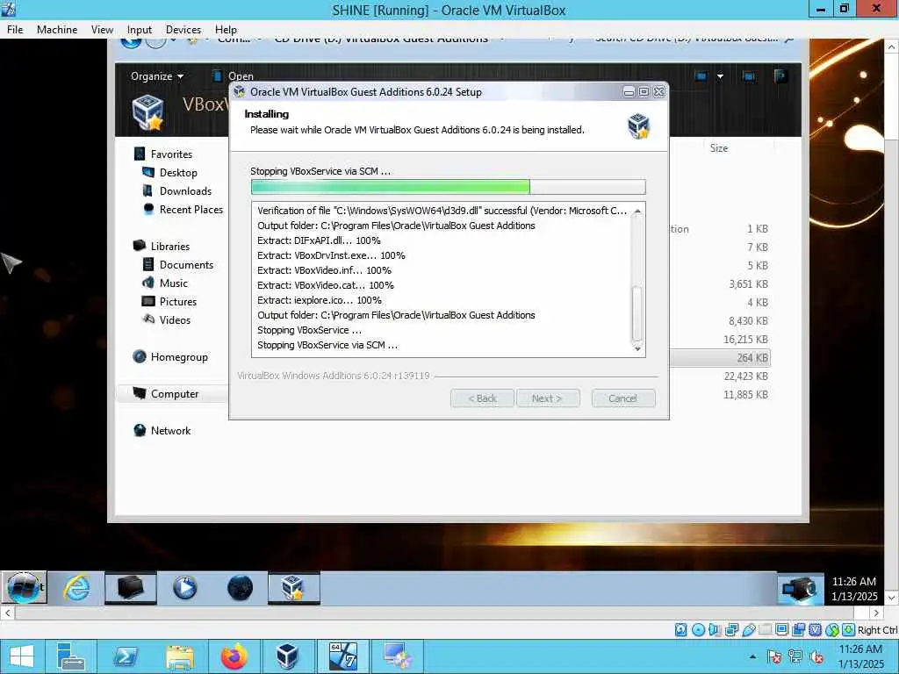Open Recent Places in navigation pane
The height and width of the screenshot is (674, 899).
(191, 209)
